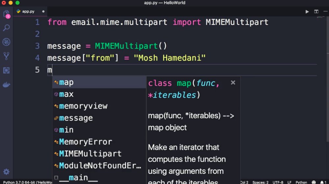Choose the __main__ suggestion

click(99, 177)
